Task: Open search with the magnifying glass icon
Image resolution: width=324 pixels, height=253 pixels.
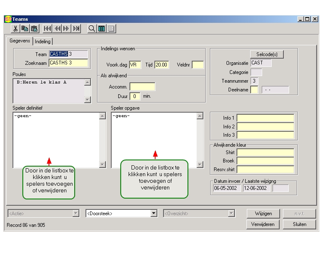Action: click(92, 29)
